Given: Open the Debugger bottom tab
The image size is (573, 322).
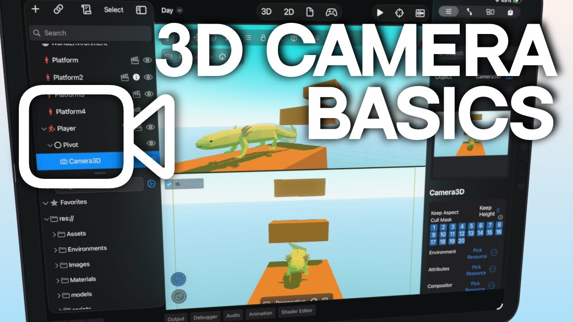Looking at the screenshot, I should [x=205, y=317].
